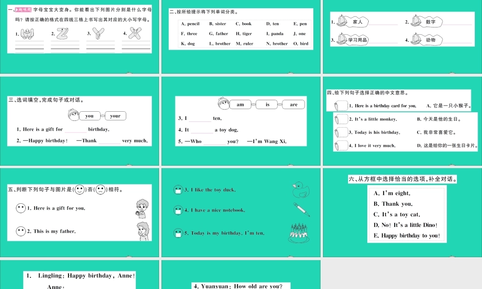Screen dimensions: 482x289
Task: Click option 'E. Happy birthday to you!'
Action: point(407,236)
